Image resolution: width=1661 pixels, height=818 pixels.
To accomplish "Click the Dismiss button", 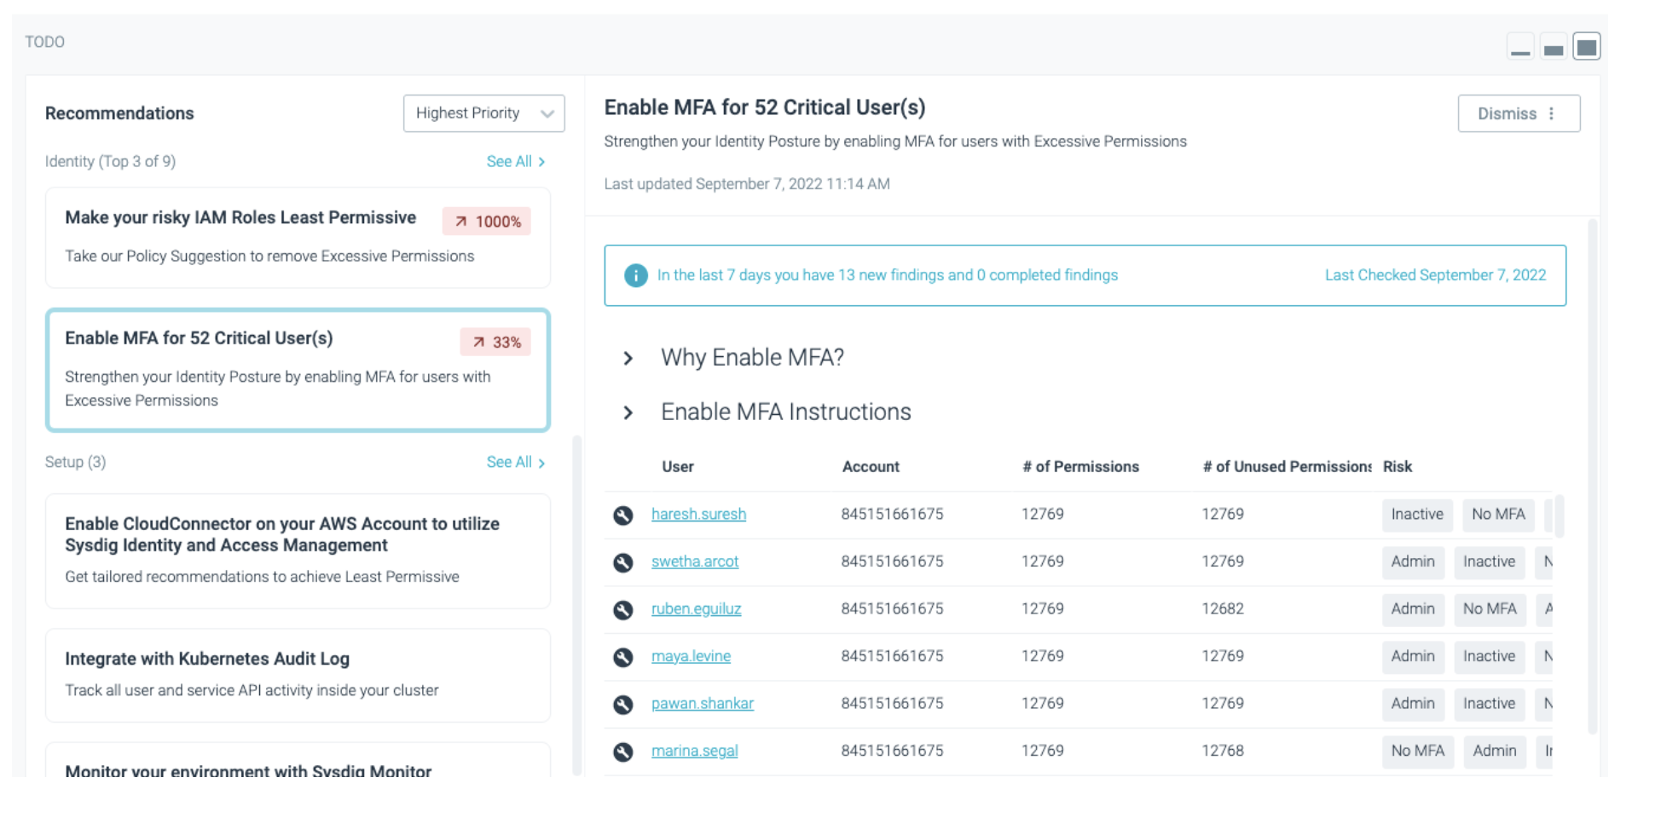I will [x=1507, y=112].
